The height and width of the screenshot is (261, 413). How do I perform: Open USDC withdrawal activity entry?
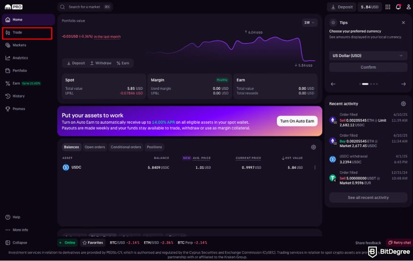[x=368, y=159]
